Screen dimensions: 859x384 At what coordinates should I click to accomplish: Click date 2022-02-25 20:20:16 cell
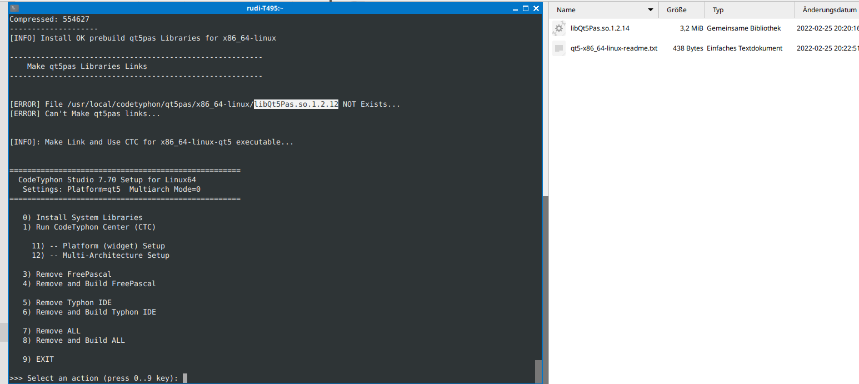coord(828,28)
